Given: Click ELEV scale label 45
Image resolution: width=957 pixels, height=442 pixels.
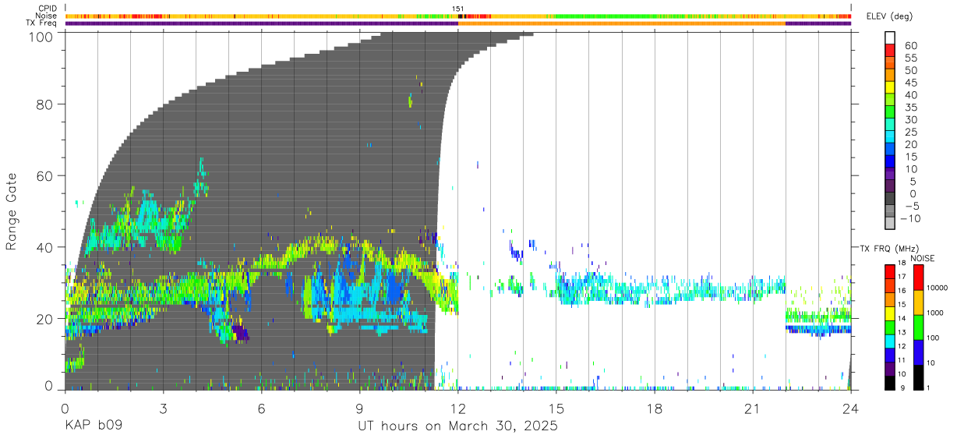Looking at the screenshot, I should pos(909,82).
